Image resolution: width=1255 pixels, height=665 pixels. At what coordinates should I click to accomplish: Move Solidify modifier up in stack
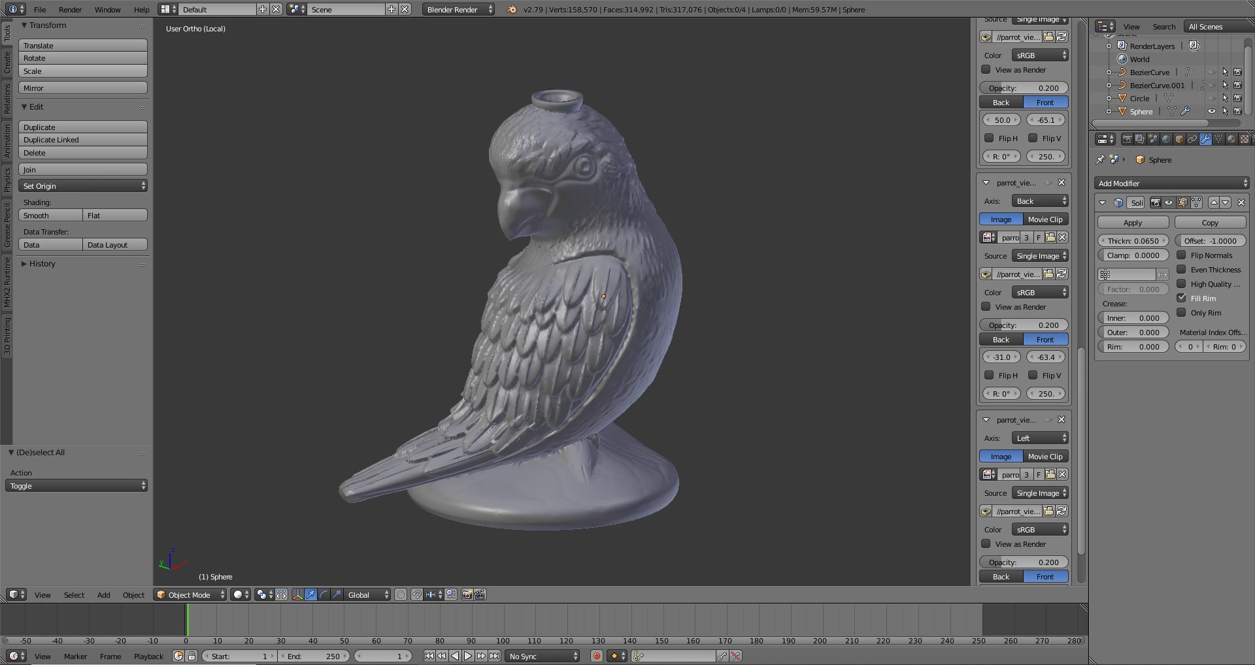(1214, 203)
